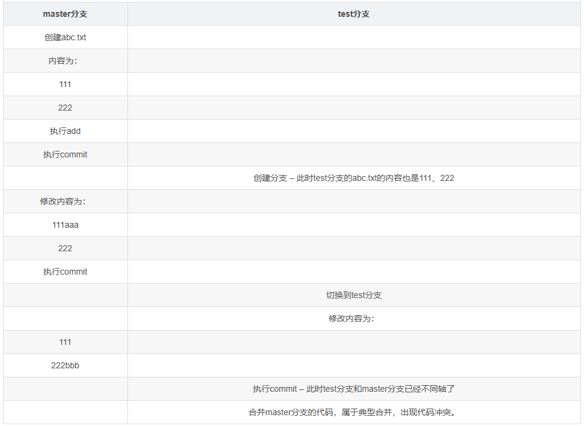Click the 执行commit 已经不同轴了 text cell
This screenshot has width=584, height=426.
pos(353,389)
